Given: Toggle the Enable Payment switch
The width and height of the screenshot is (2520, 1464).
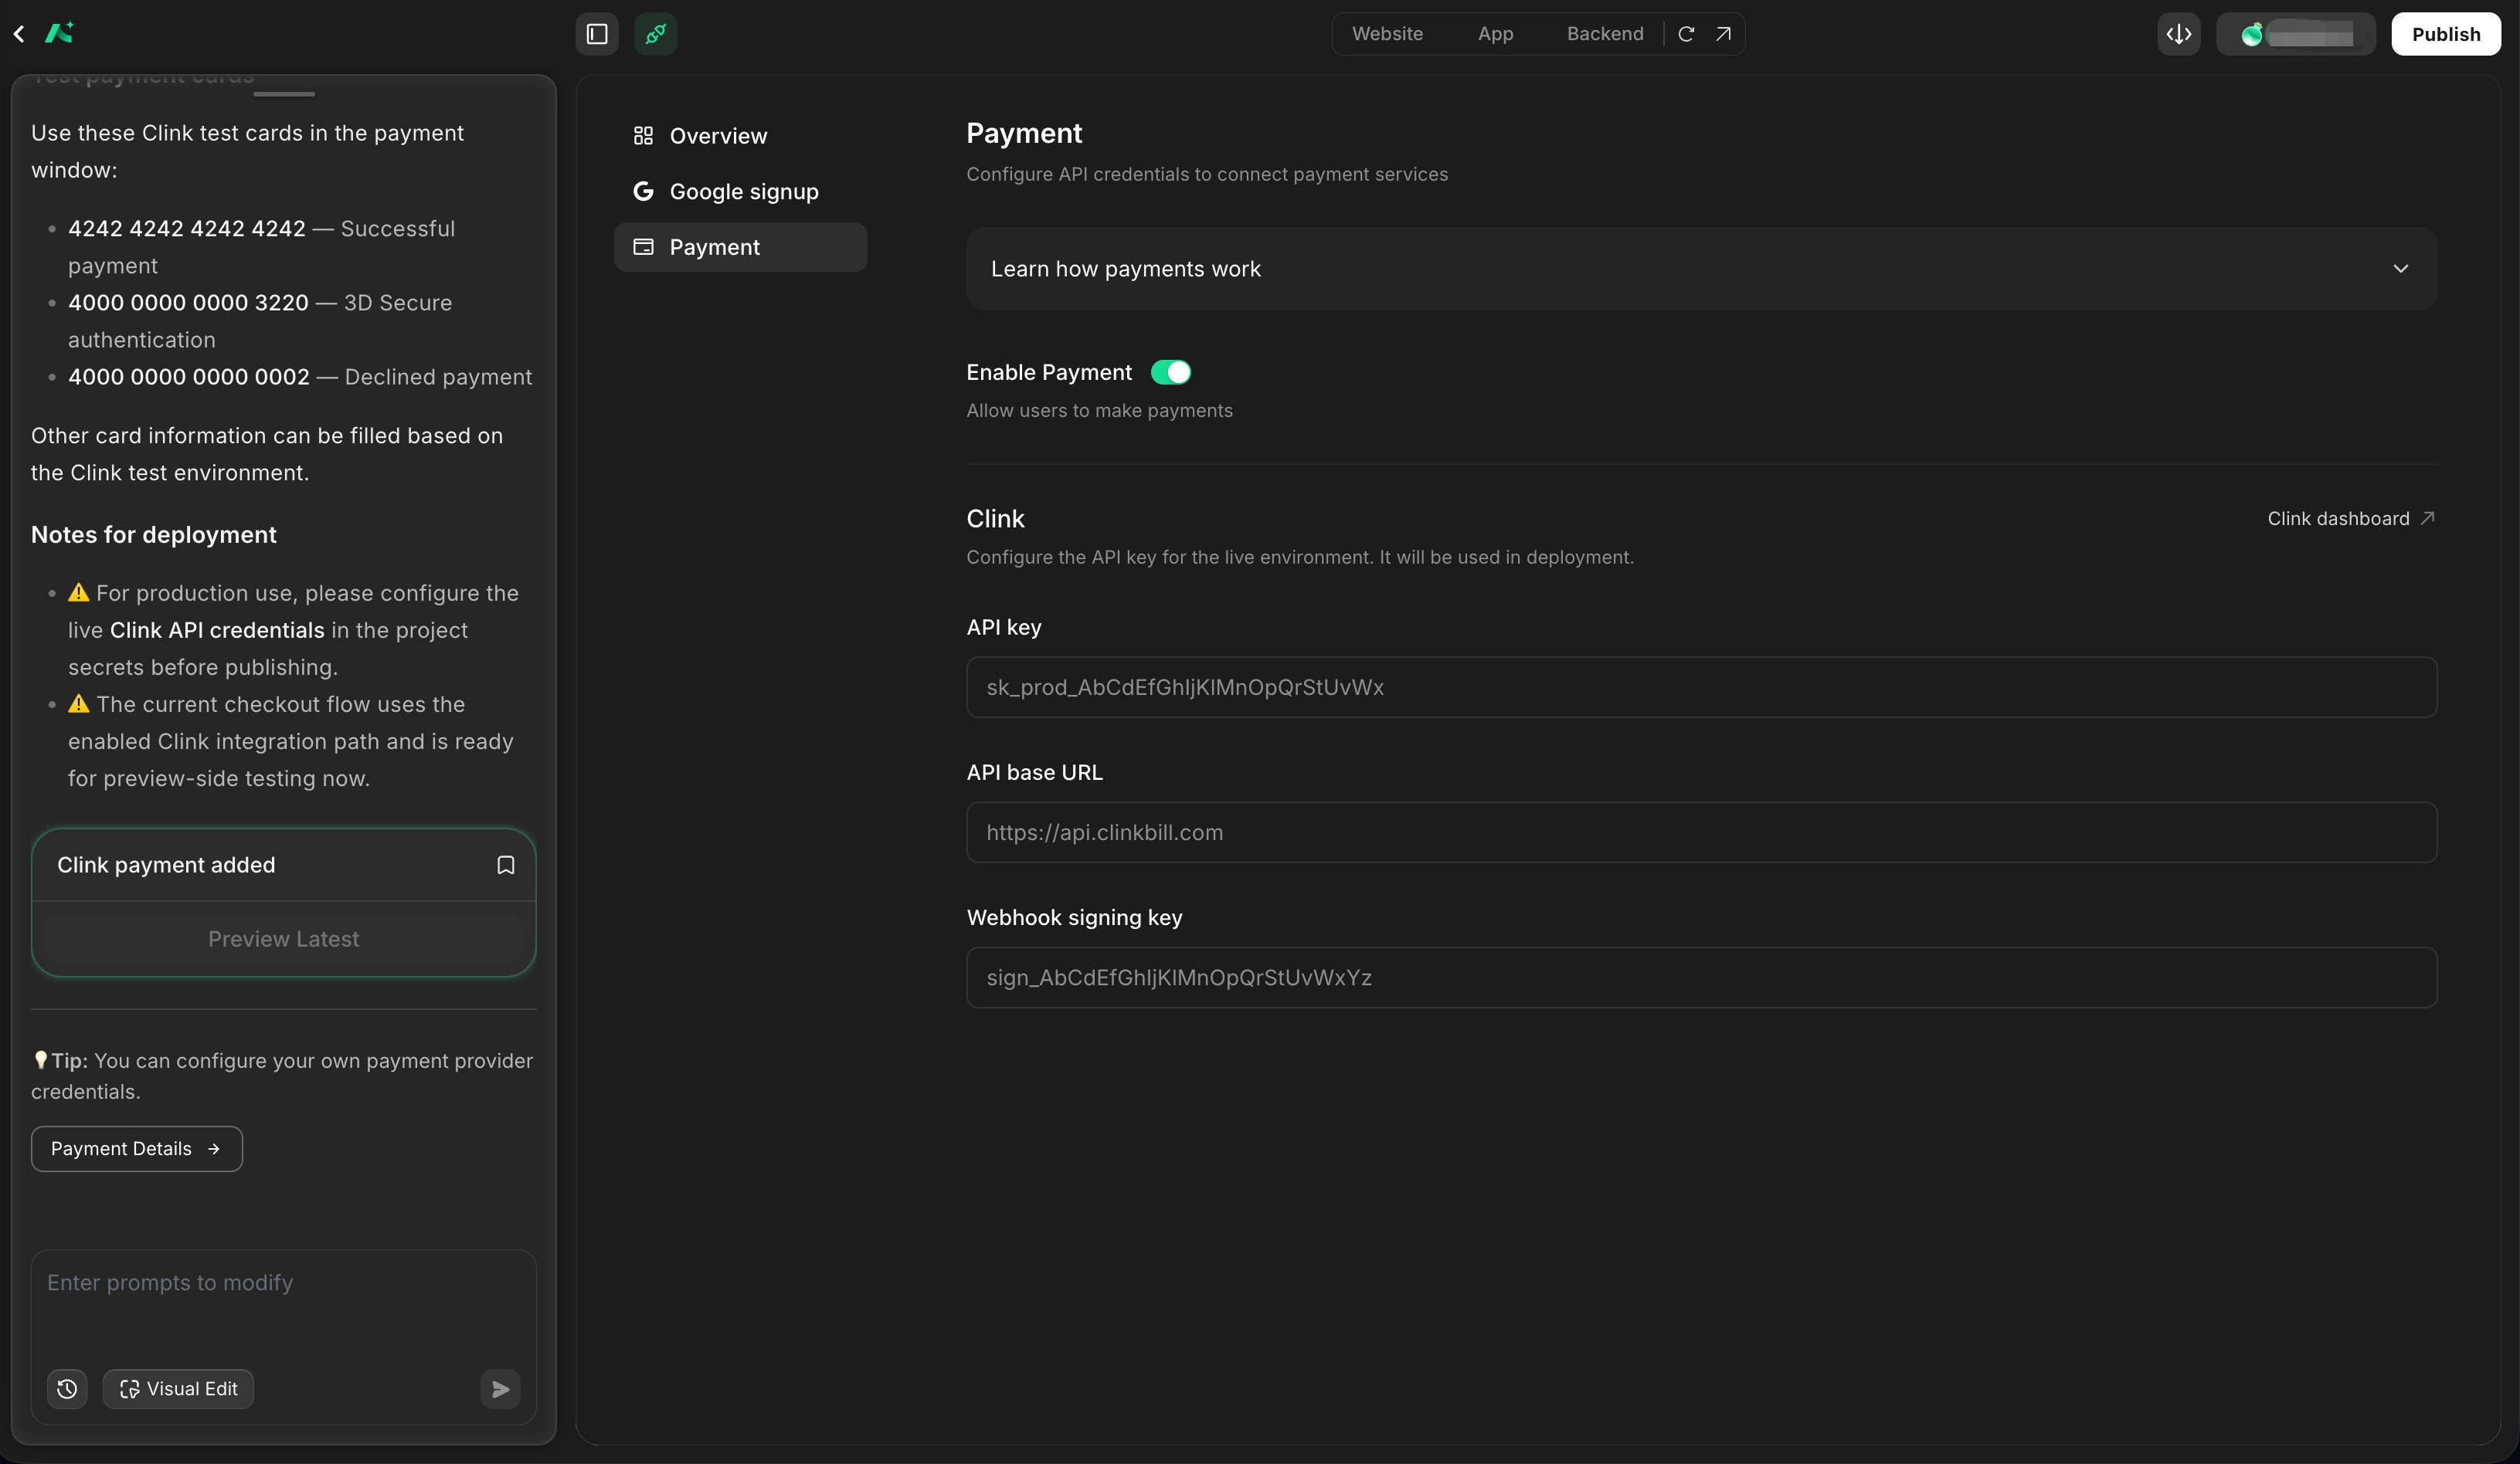Looking at the screenshot, I should (1171, 373).
